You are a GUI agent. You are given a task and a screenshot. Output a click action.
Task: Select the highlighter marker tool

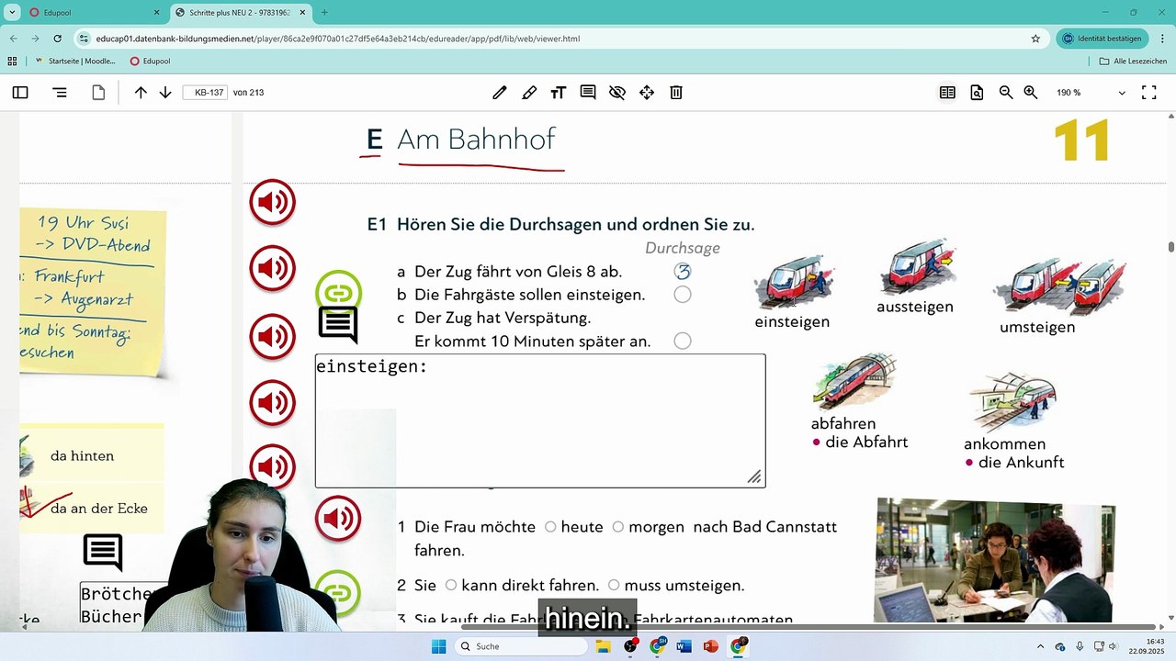(x=529, y=93)
